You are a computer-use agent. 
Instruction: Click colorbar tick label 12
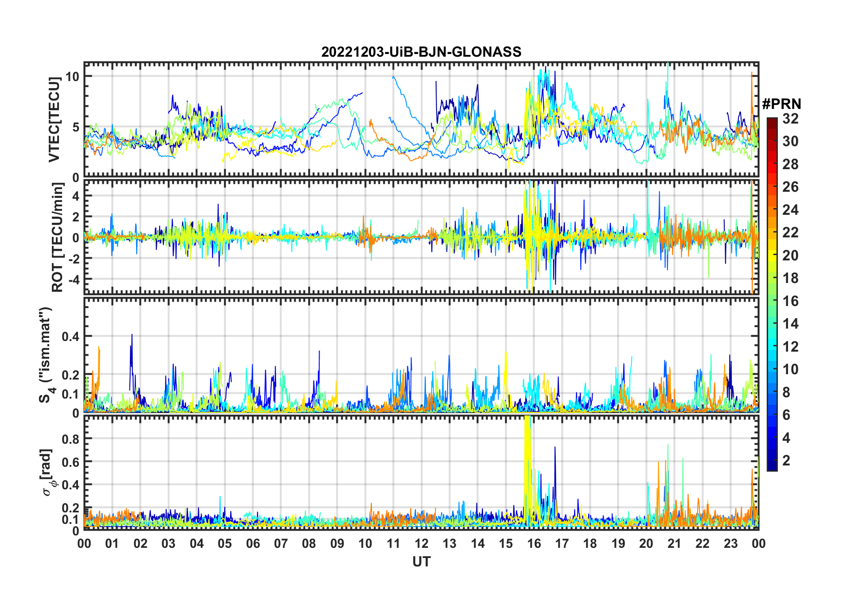(x=790, y=346)
